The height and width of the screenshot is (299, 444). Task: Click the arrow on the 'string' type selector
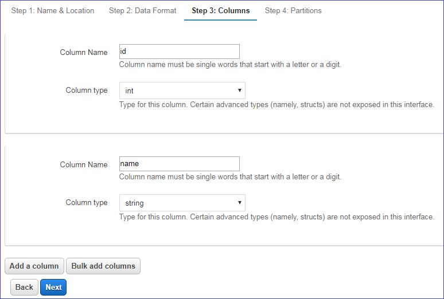tap(239, 203)
